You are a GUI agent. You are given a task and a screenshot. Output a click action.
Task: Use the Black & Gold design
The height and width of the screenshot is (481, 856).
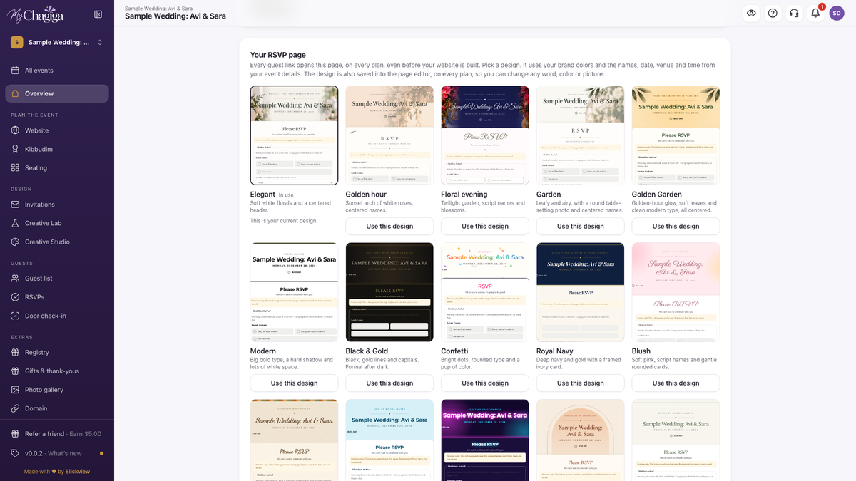(389, 383)
